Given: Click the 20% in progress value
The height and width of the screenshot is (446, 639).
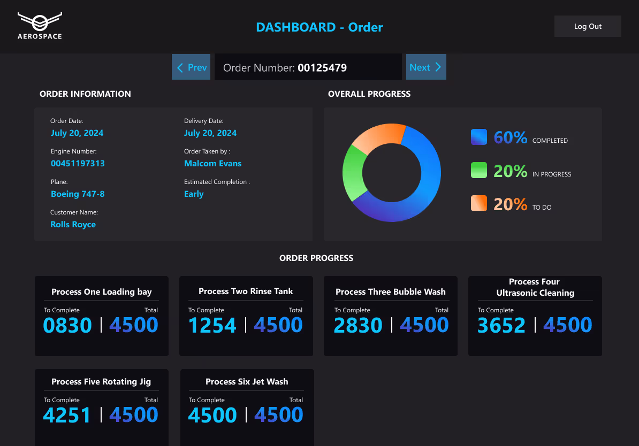Looking at the screenshot, I should (510, 171).
